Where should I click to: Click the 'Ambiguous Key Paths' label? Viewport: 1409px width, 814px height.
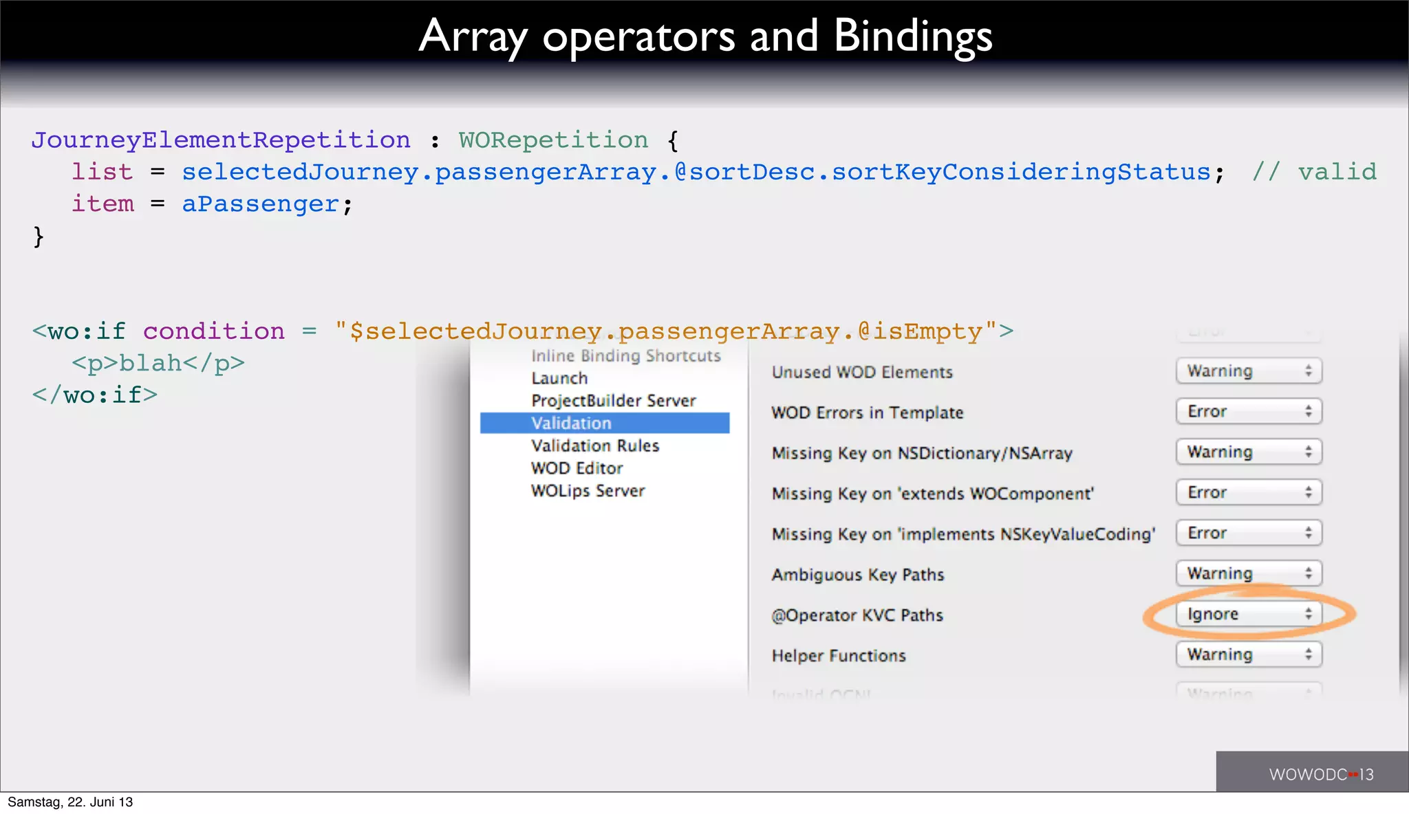(x=858, y=575)
